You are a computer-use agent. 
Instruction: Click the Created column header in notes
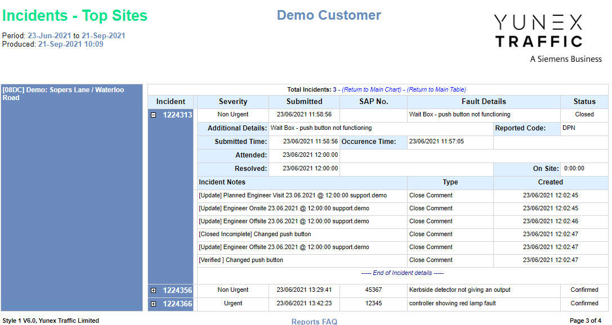pyautogui.click(x=550, y=182)
